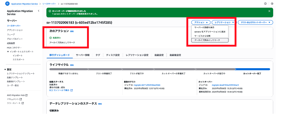
Task: Click the success check icon in green banner
Action: [x=50, y=11]
